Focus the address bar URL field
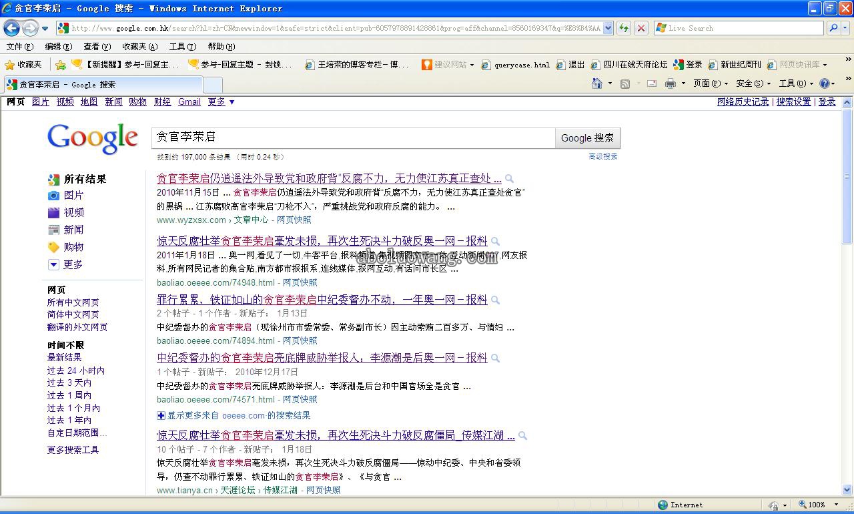This screenshot has width=854, height=514. [336, 28]
